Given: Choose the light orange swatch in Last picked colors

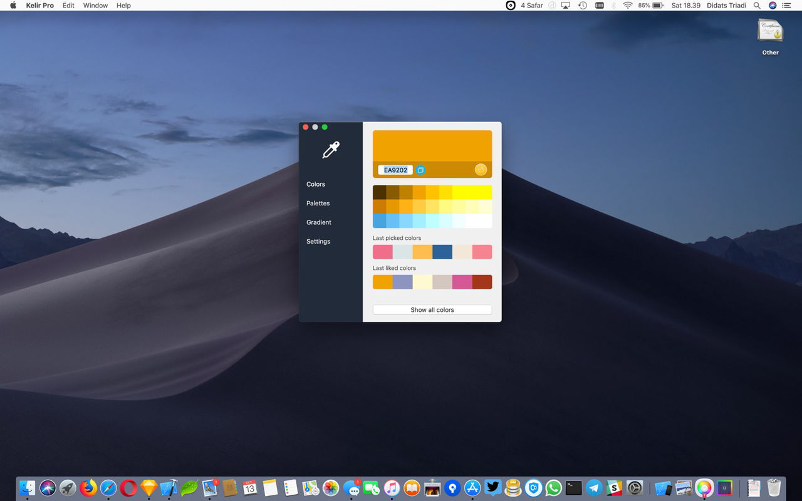Looking at the screenshot, I should [422, 252].
